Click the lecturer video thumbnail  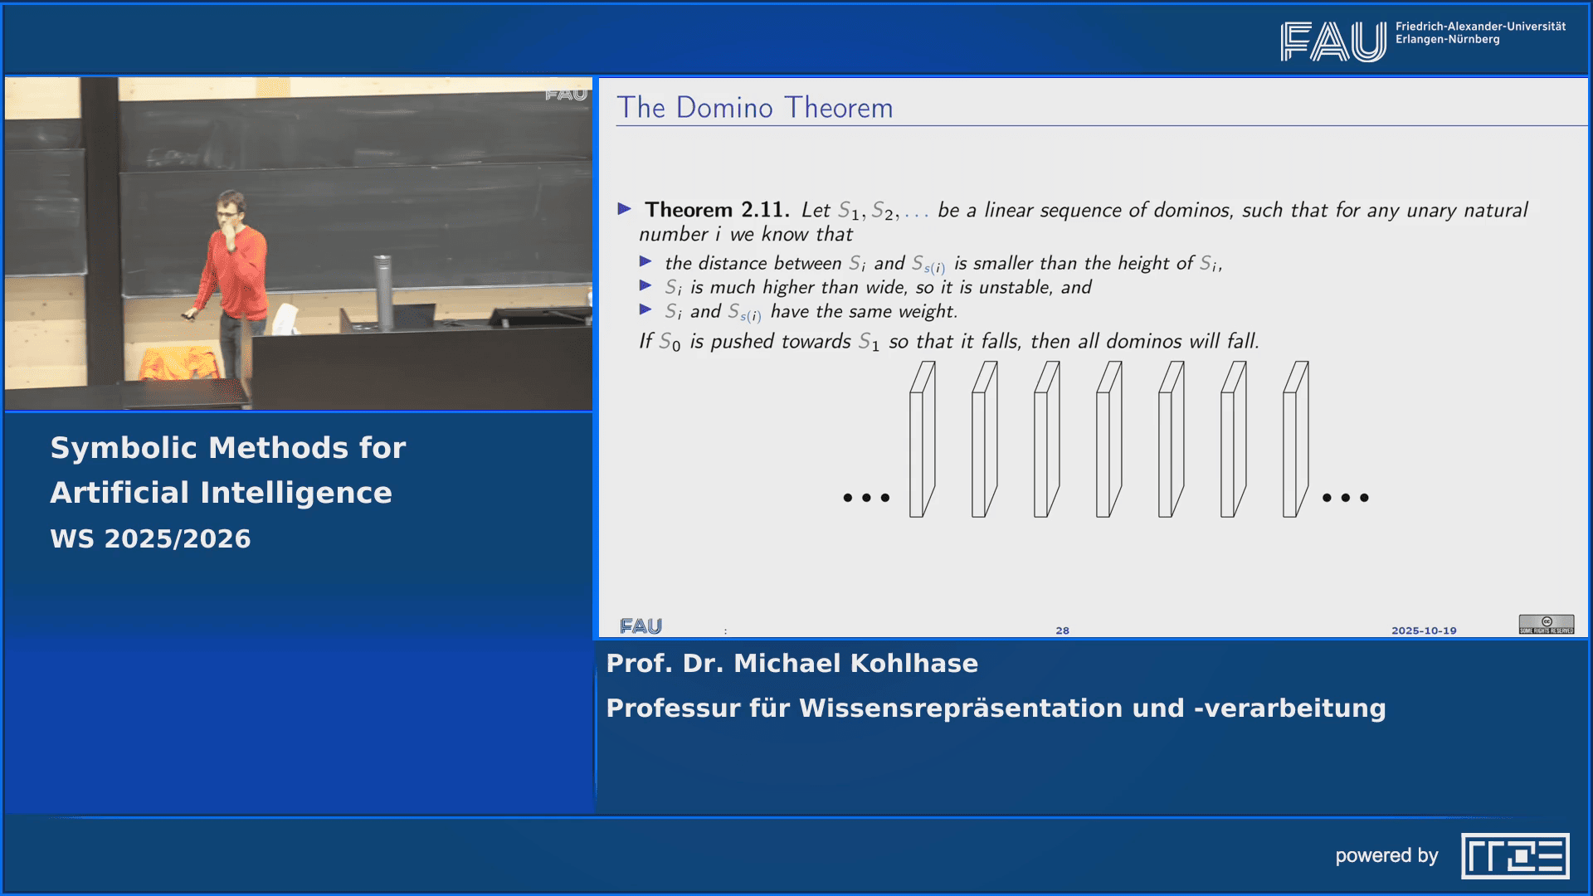pos(299,244)
